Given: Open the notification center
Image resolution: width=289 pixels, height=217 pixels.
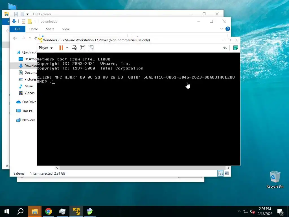Looking at the screenshot, I should (280, 212).
